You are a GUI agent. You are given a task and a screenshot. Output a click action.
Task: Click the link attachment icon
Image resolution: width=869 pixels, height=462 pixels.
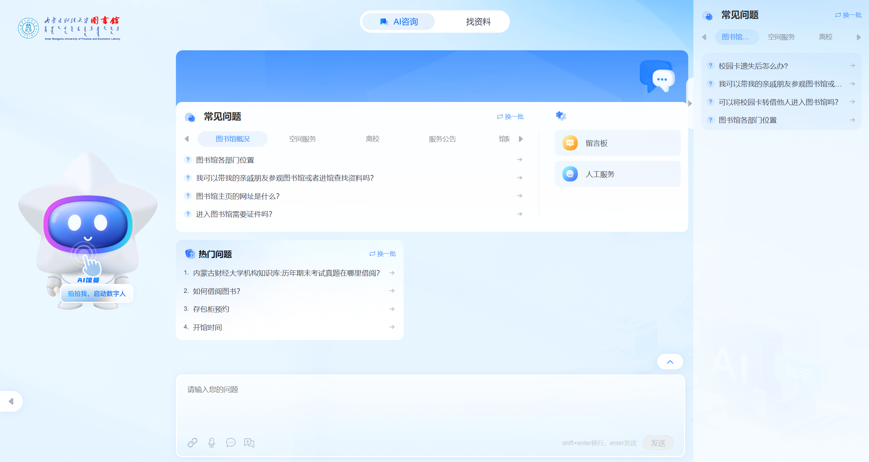point(192,442)
